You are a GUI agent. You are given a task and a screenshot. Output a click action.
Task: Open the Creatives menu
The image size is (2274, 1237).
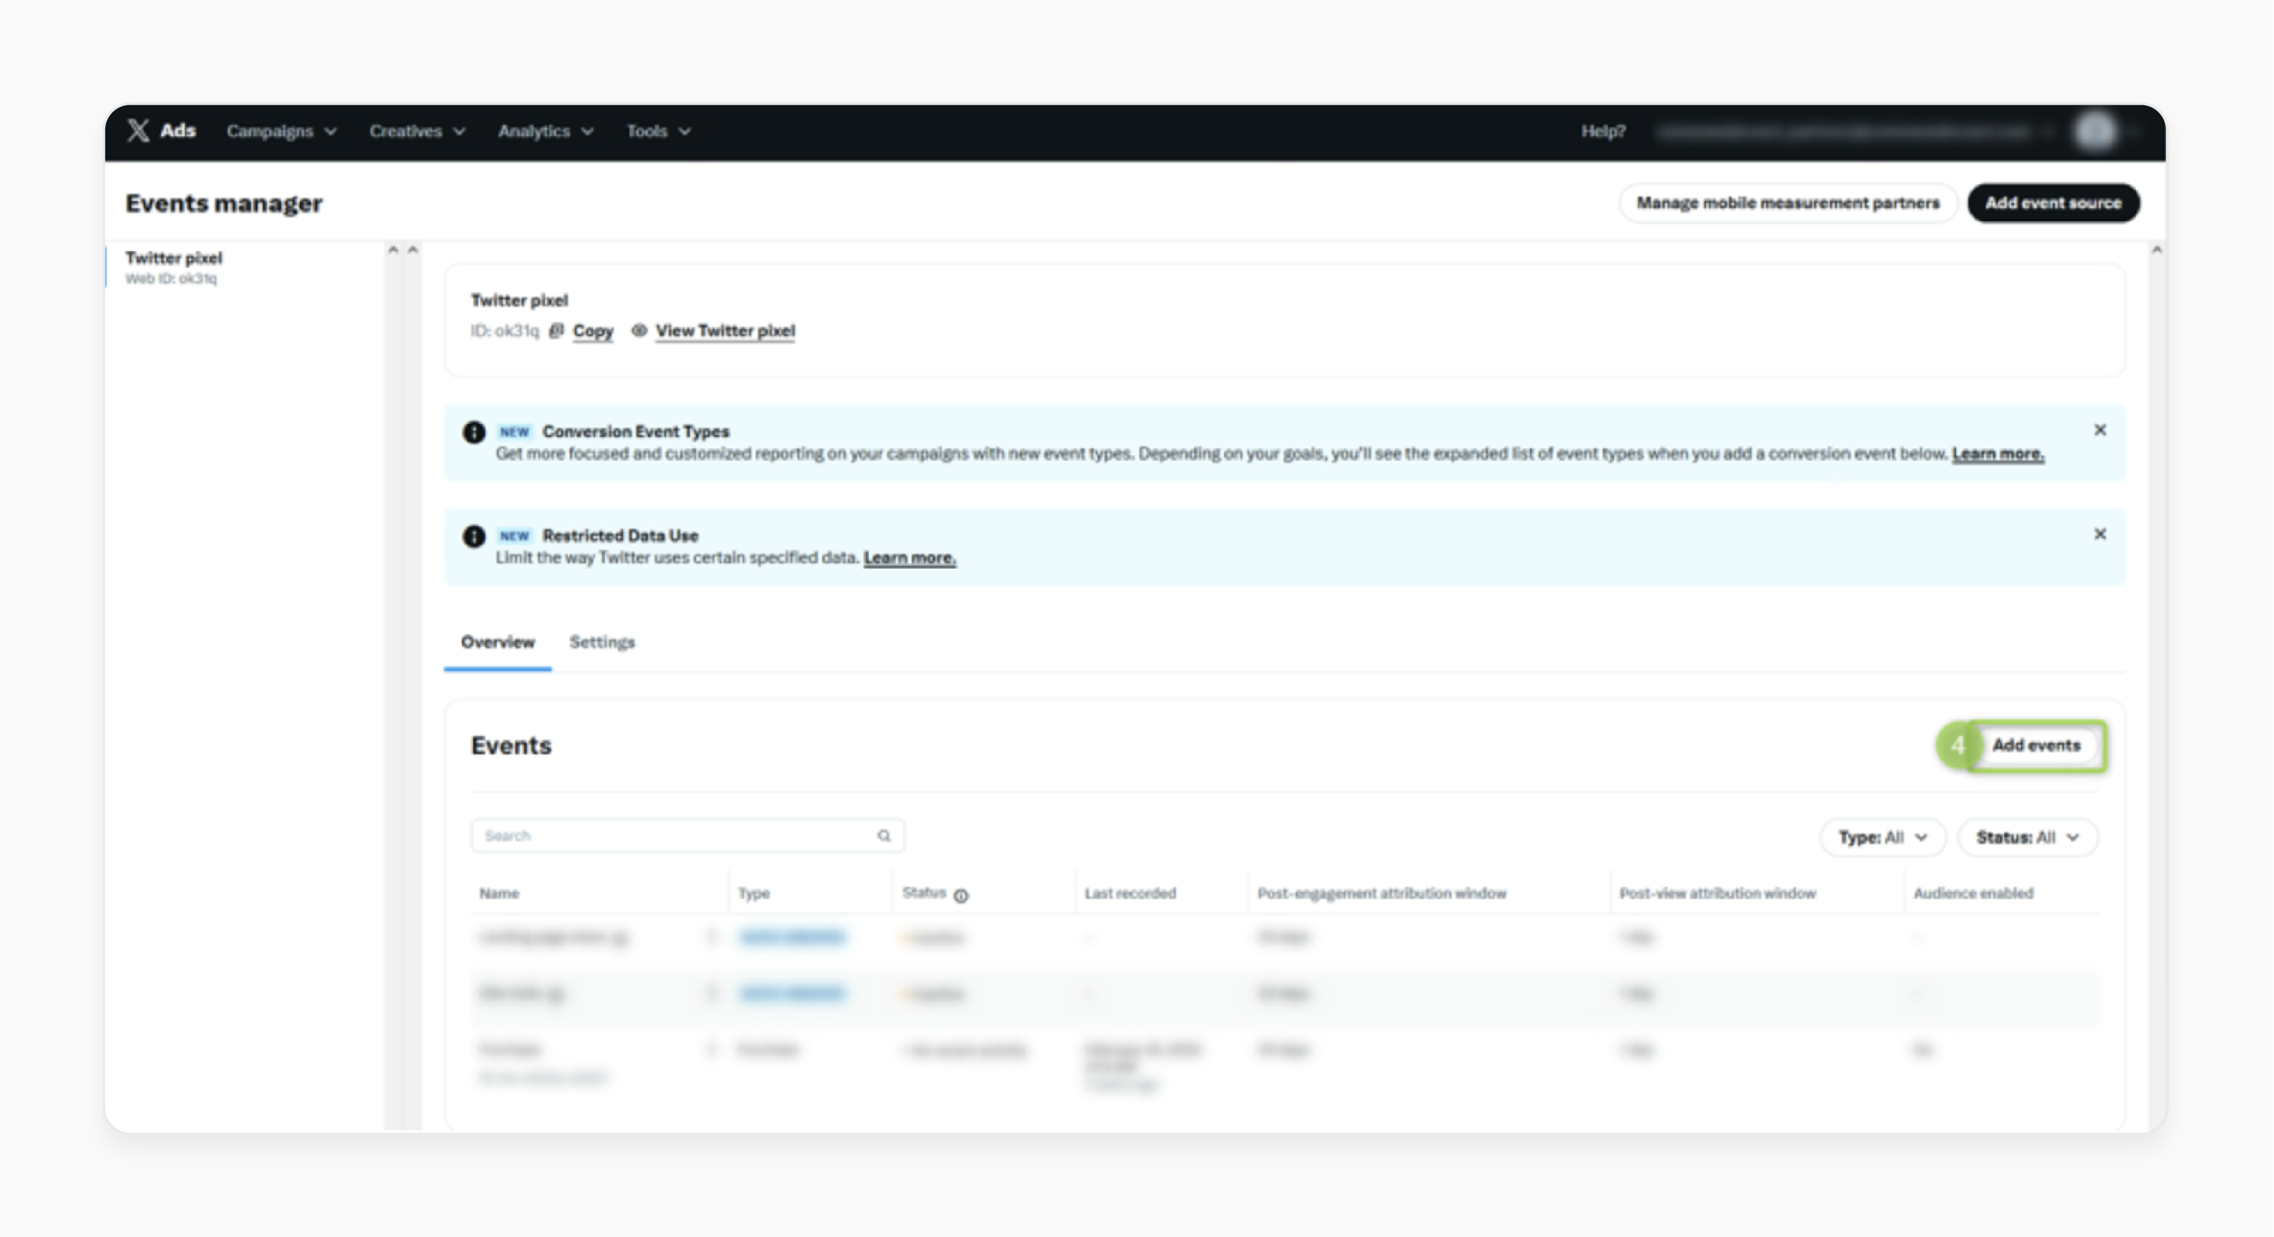tap(417, 131)
